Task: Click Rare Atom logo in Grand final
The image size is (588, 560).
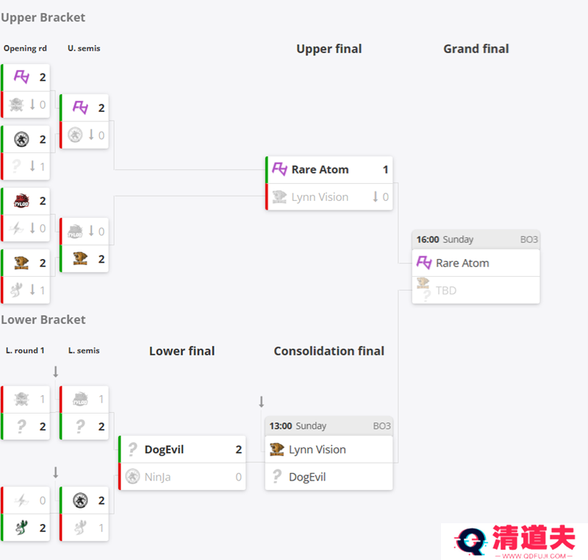Action: point(424,263)
